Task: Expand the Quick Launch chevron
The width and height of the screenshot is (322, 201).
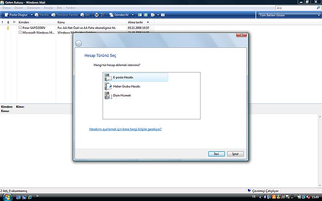Action: click(37, 196)
